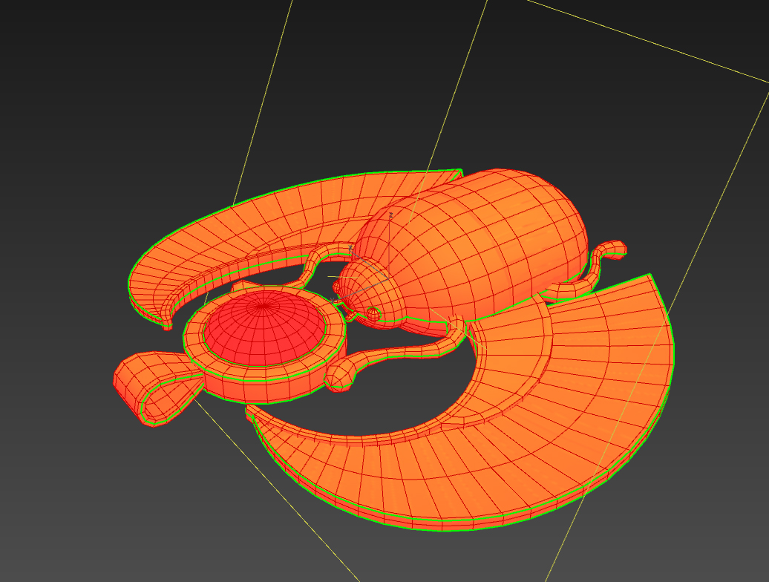Image resolution: width=769 pixels, height=582 pixels.
Task: Click the rounded front leg tip near bezel
Action: pyautogui.click(x=341, y=375)
